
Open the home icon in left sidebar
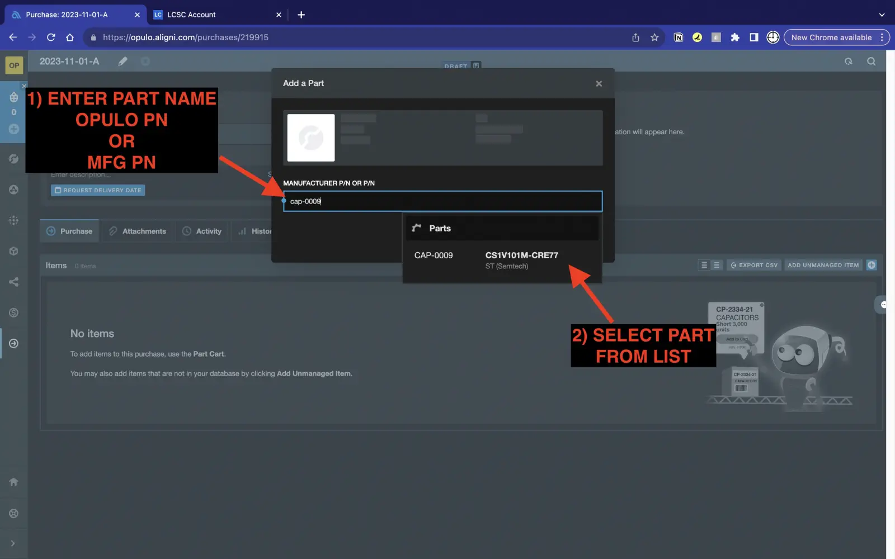[13, 482]
